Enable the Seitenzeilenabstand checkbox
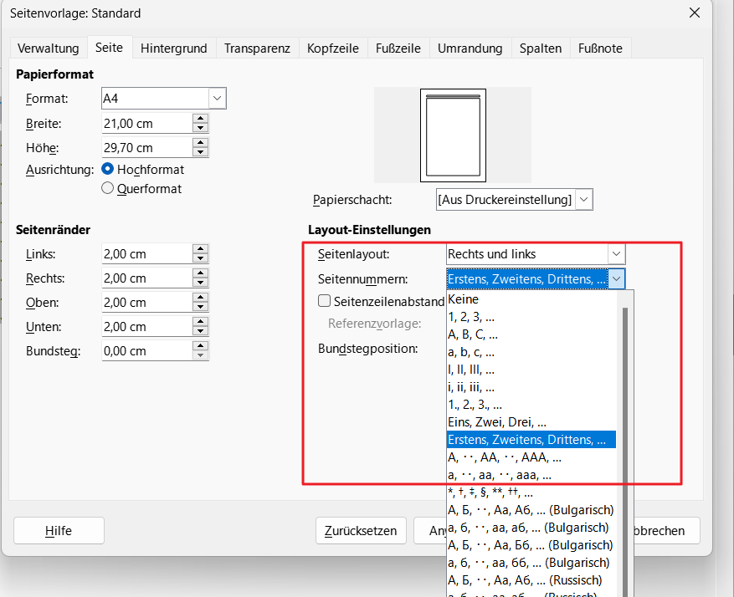734x597 pixels. coord(325,301)
